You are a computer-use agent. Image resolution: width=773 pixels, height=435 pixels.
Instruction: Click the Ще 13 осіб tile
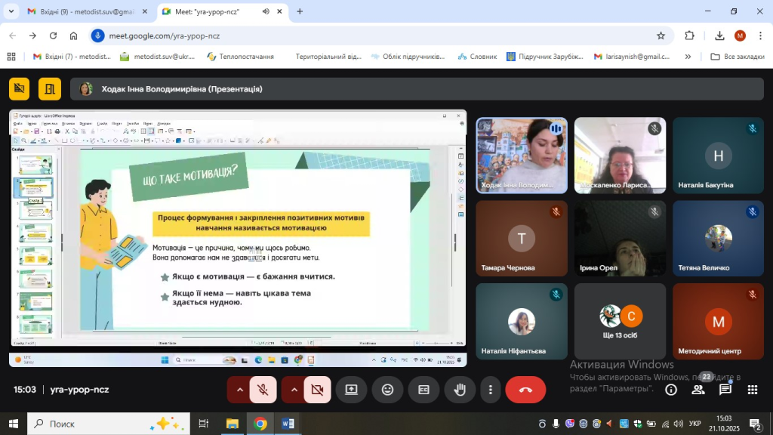click(x=620, y=321)
